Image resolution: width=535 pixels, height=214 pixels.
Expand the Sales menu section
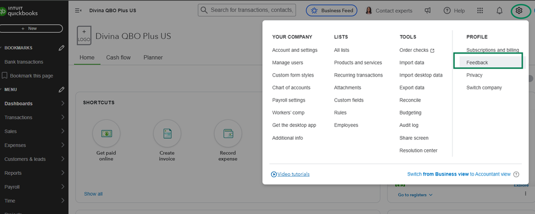tap(63, 131)
